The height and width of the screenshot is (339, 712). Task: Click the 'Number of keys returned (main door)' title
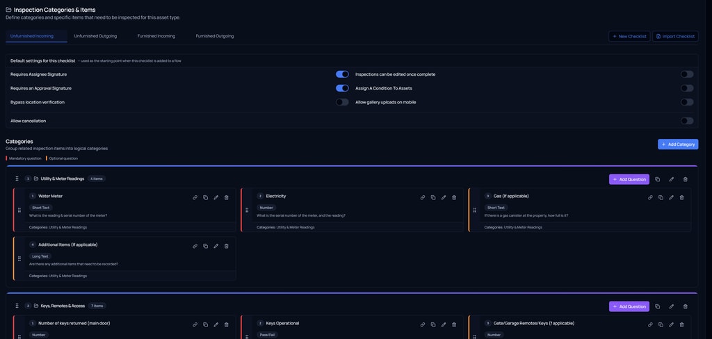tap(74, 323)
